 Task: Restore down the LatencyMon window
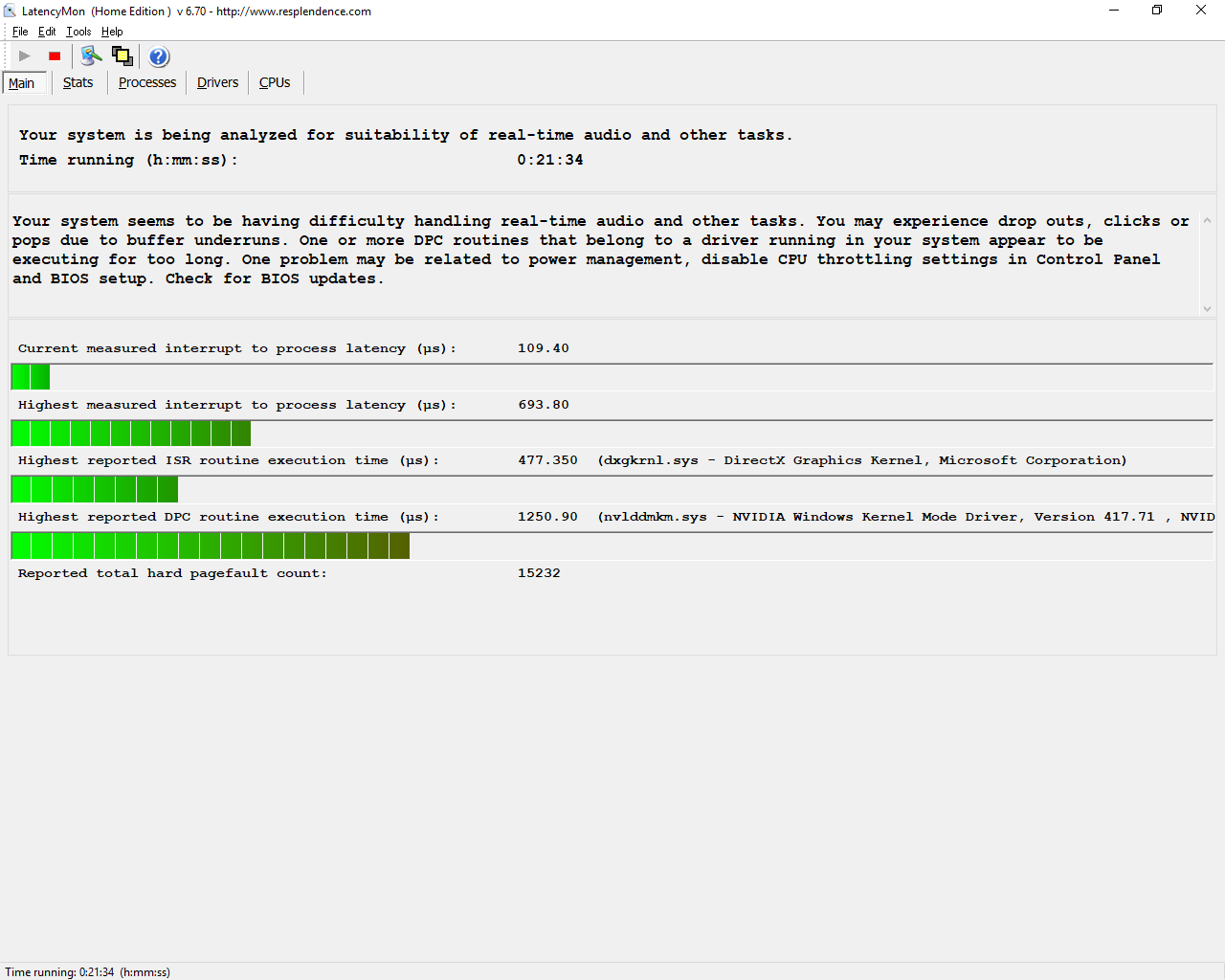click(1157, 11)
